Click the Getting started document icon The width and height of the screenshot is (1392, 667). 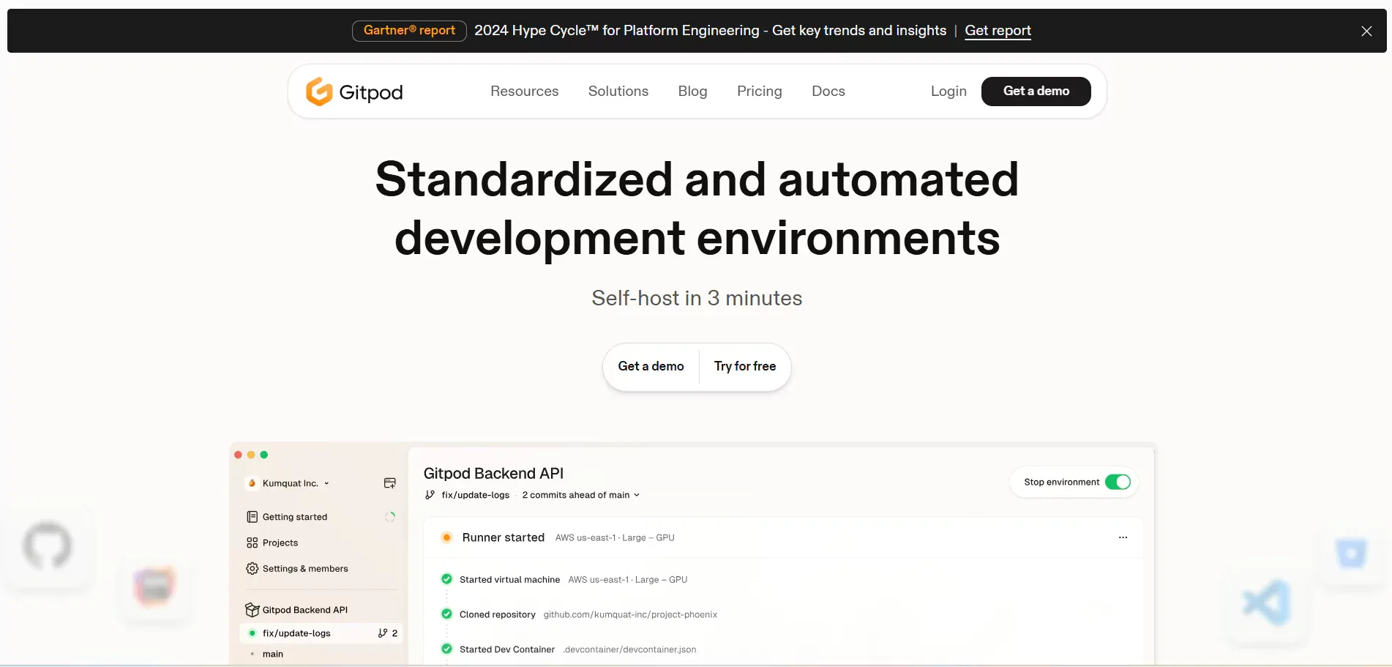(x=252, y=517)
